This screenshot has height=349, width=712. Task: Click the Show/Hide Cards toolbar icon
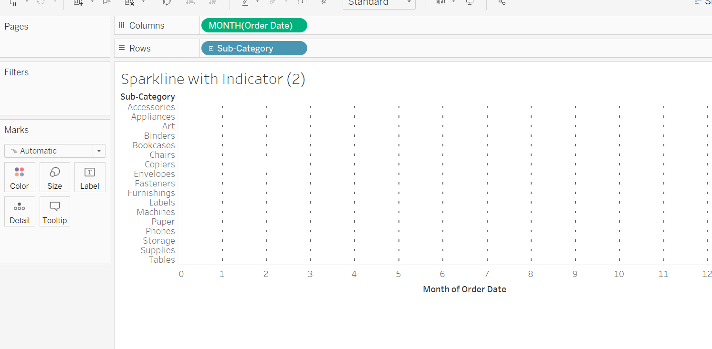[x=441, y=2]
